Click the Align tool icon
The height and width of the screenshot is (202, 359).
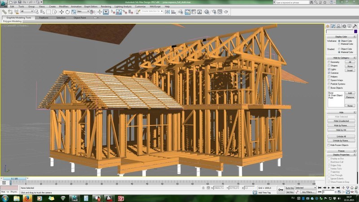(174, 12)
